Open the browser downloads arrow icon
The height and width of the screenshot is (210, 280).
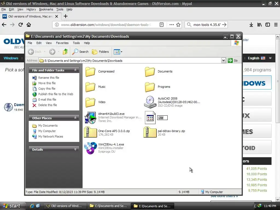point(251,25)
